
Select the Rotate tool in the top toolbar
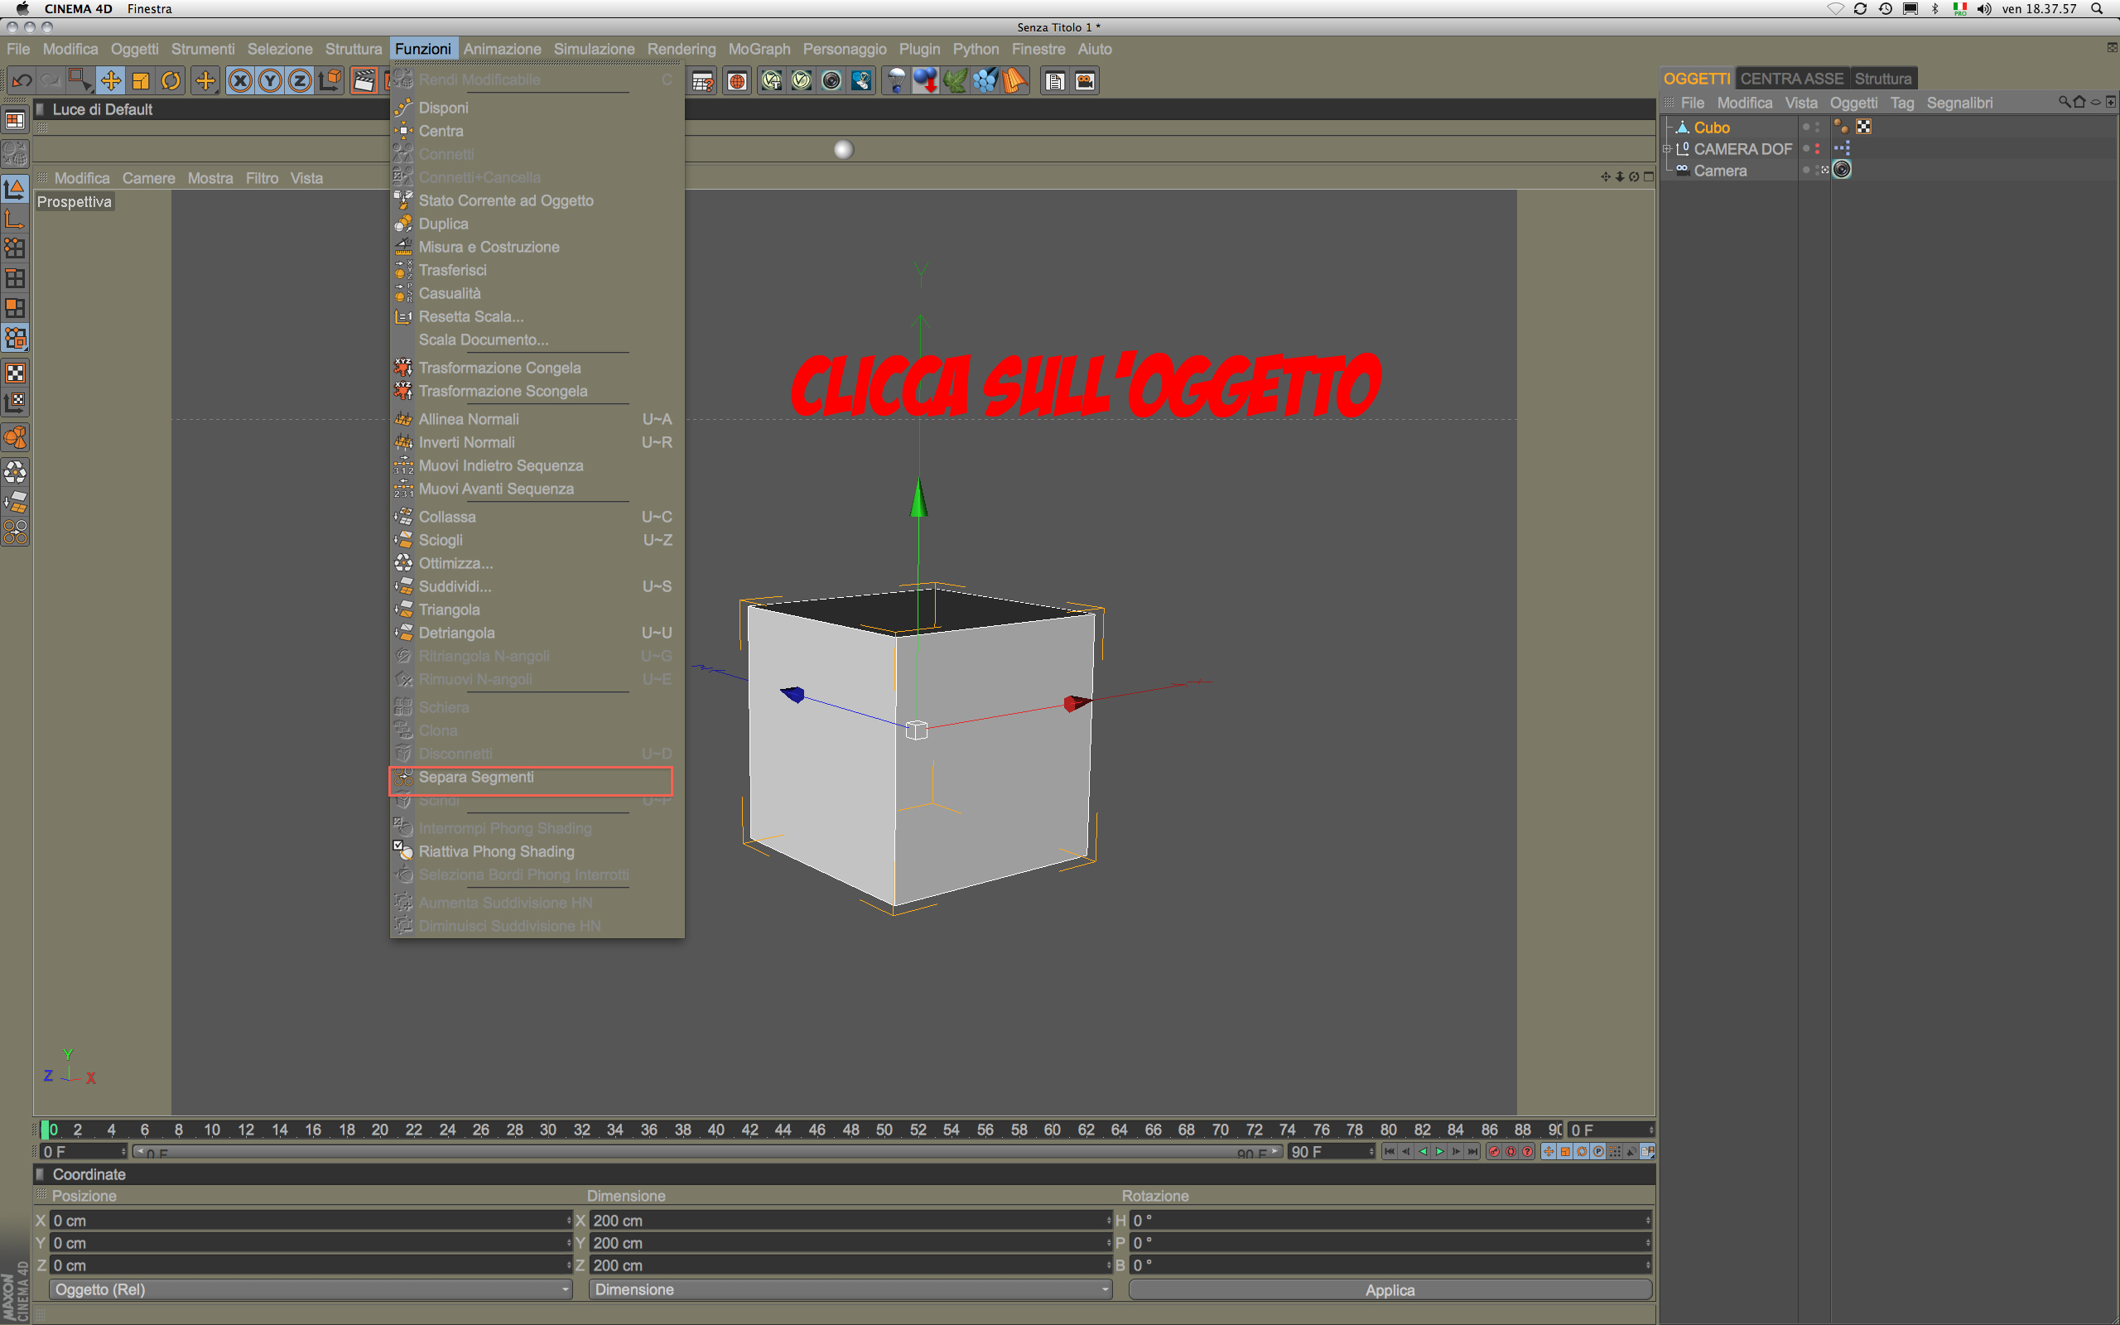click(x=171, y=80)
